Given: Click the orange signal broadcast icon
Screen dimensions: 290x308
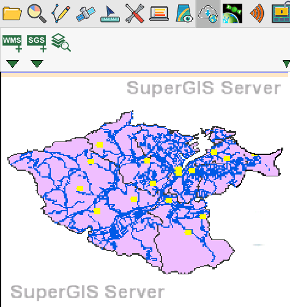Looking at the screenshot, I should point(257,13).
